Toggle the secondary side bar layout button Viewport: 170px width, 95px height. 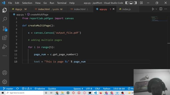click(x=135, y=3)
